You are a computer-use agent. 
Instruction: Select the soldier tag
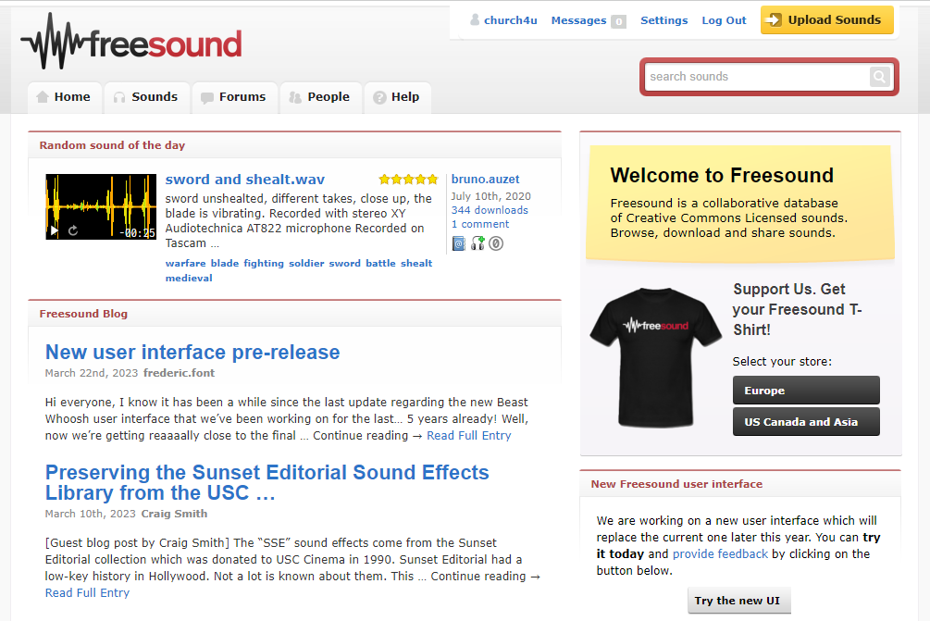(306, 264)
